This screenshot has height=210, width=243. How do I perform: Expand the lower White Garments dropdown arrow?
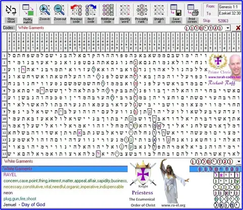pos(238,162)
